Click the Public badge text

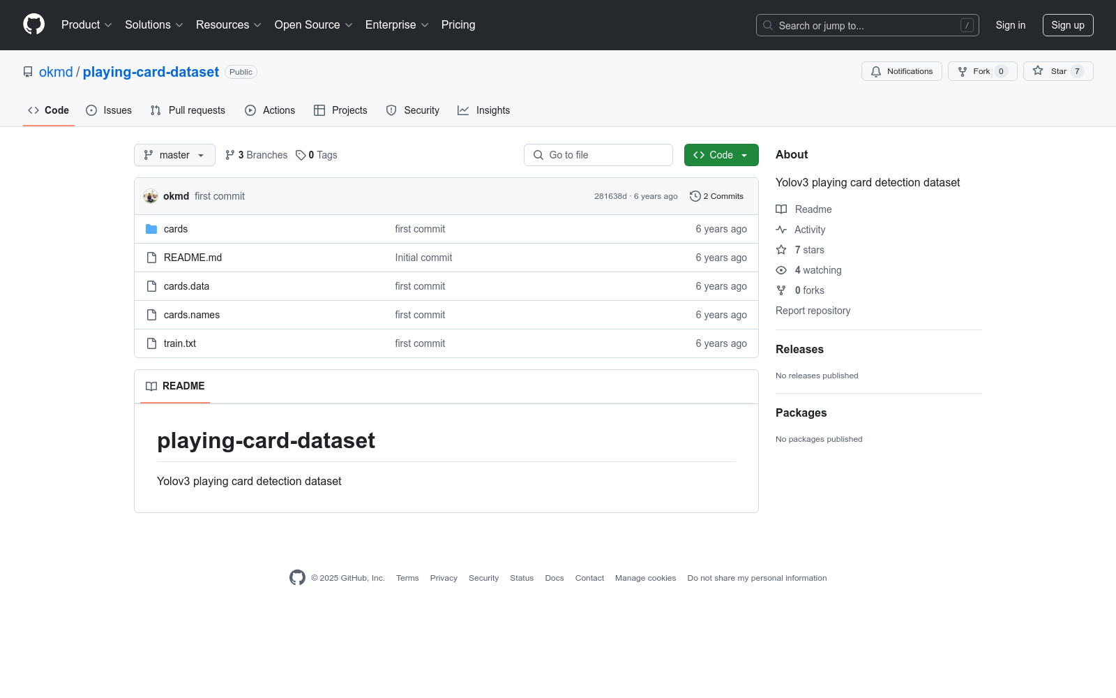pyautogui.click(x=241, y=72)
